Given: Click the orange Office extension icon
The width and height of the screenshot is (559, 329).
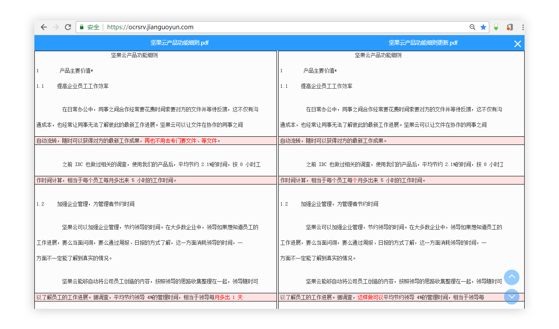Looking at the screenshot, I should [510, 27].
